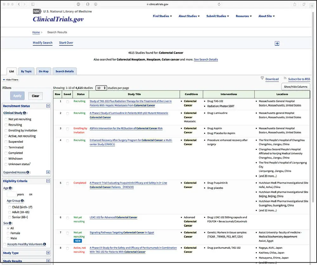Click the Expanded Access info icon
Image resolution: width=317 pixels, height=265 pixels.
(28, 172)
